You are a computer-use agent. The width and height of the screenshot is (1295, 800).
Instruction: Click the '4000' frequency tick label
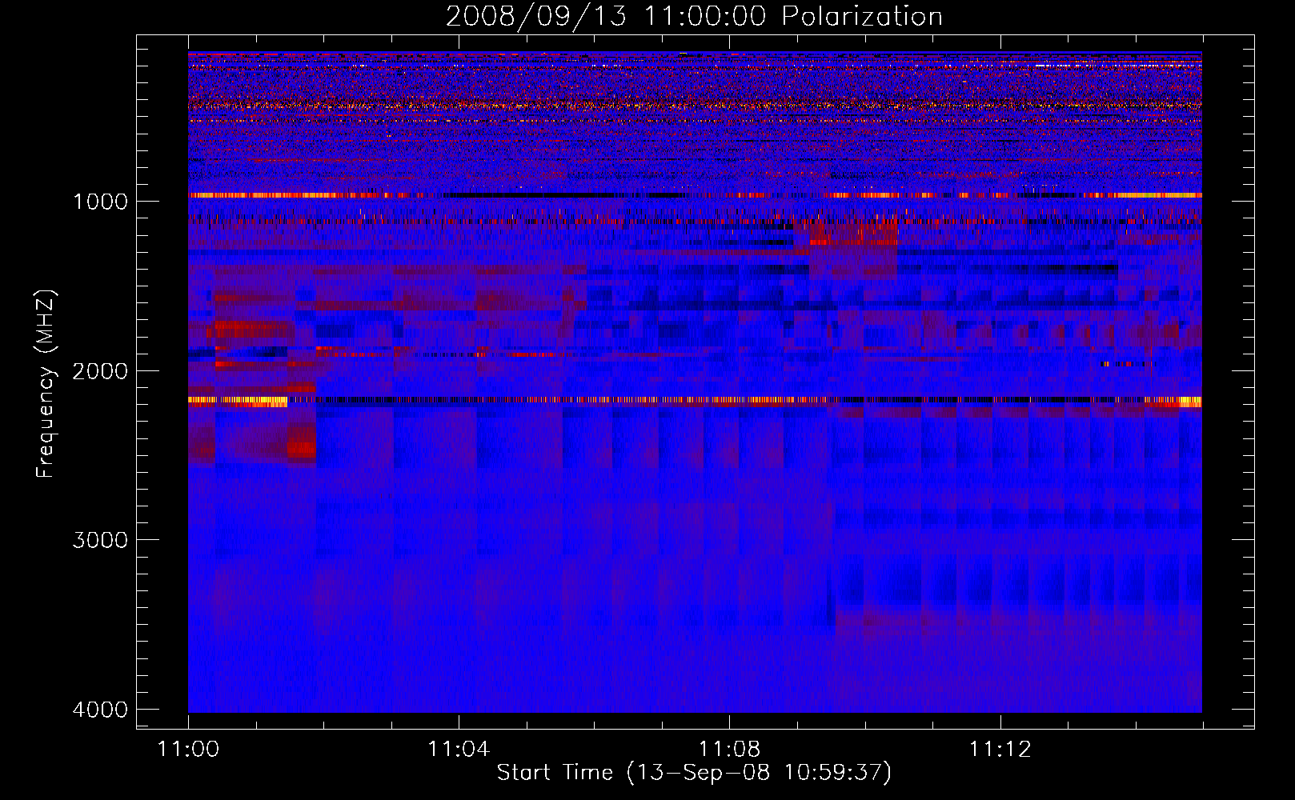(100, 710)
